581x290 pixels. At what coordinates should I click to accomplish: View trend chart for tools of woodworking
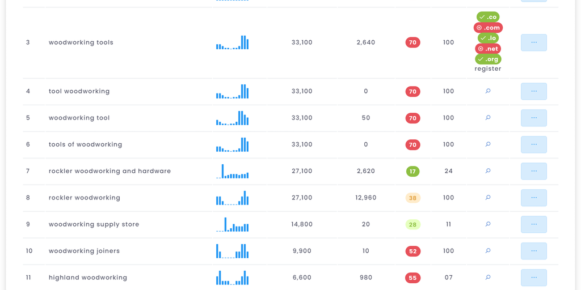pyautogui.click(x=232, y=144)
